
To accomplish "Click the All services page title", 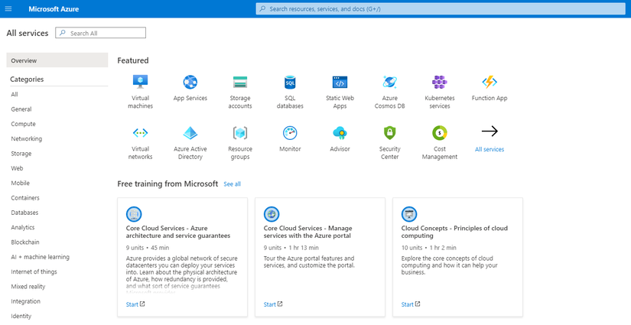I will (x=28, y=33).
